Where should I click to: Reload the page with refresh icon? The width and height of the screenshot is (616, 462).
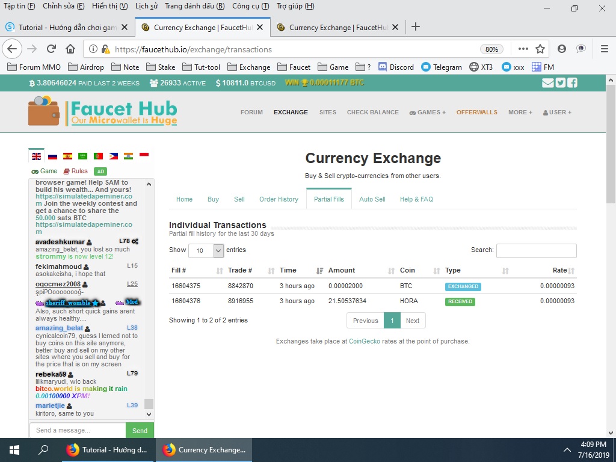[x=51, y=49]
